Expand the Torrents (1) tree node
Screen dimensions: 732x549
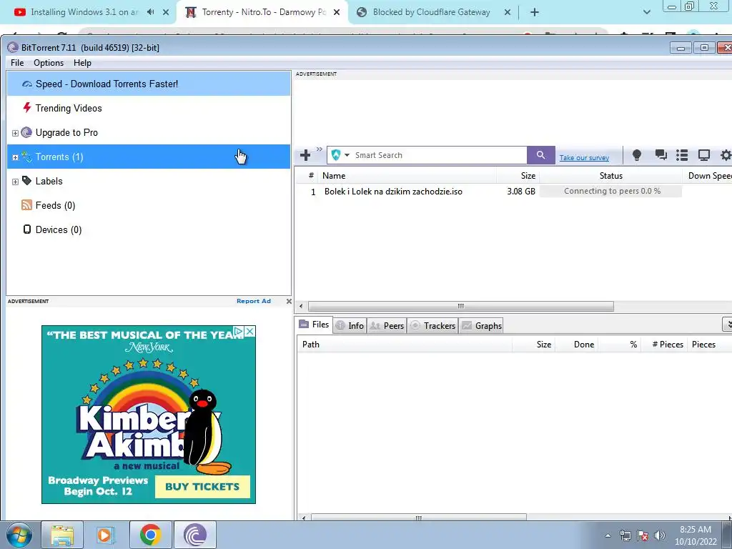pyautogui.click(x=15, y=157)
